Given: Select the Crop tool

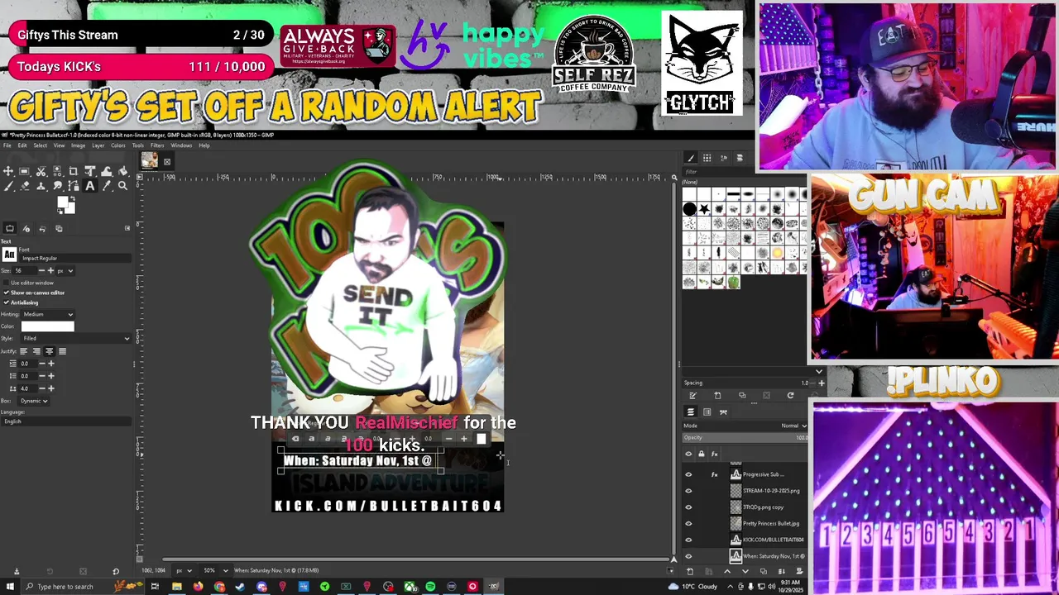Looking at the screenshot, I should (x=73, y=171).
